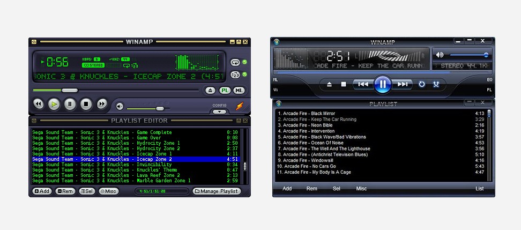Pause playback with the blue round button
This screenshot has height=230, width=521.
coord(382,84)
